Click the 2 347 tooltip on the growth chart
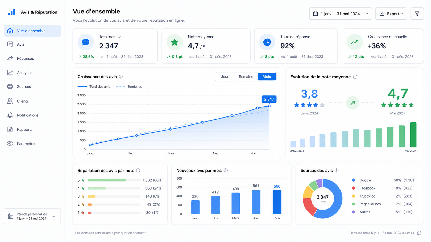This screenshot has height=242, width=431. tap(269, 99)
